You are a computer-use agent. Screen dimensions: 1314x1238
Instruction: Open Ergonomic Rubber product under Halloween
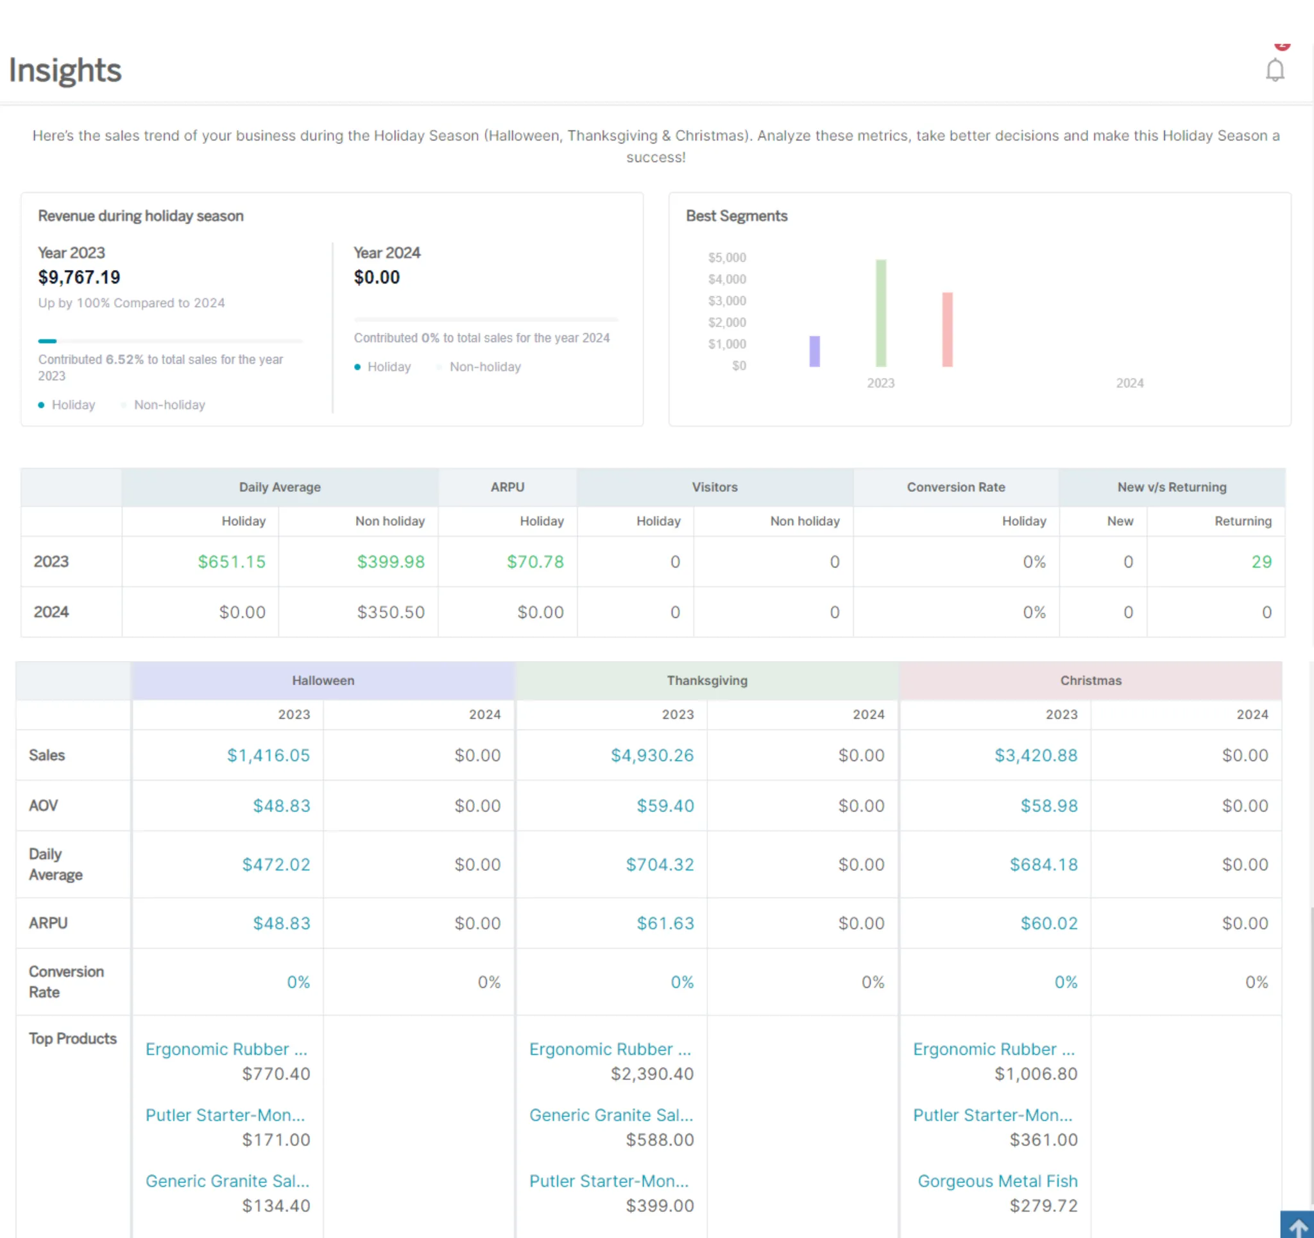tap(226, 1049)
